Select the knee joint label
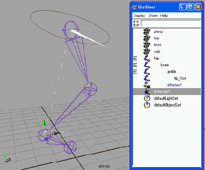The height and width of the screenshot is (170, 205). [x=165, y=65]
